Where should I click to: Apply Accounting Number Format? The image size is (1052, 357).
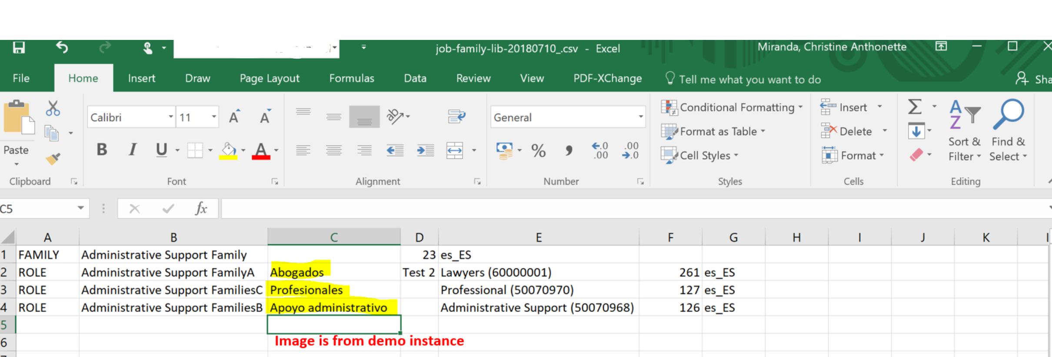click(x=504, y=151)
